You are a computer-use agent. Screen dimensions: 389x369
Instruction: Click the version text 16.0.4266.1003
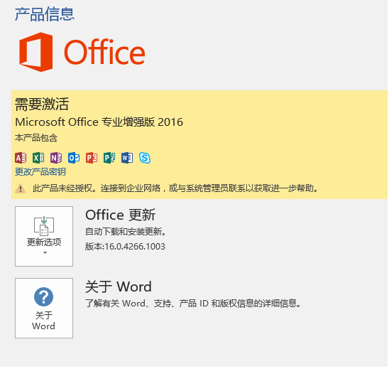pos(135,247)
